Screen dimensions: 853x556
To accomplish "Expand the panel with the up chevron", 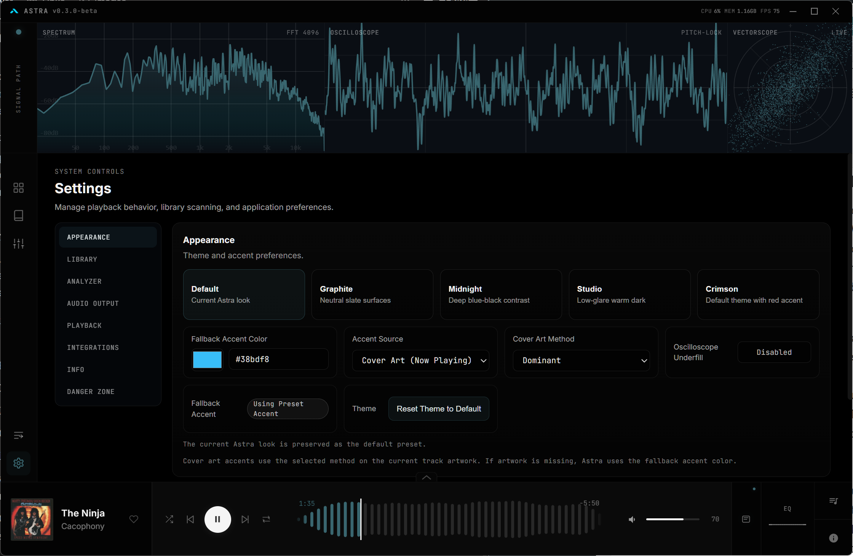I will tap(426, 477).
